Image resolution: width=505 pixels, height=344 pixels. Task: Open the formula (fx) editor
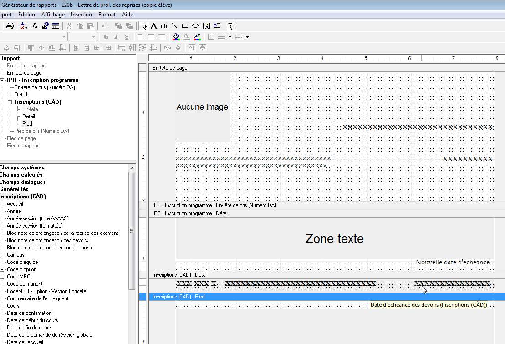[35, 26]
